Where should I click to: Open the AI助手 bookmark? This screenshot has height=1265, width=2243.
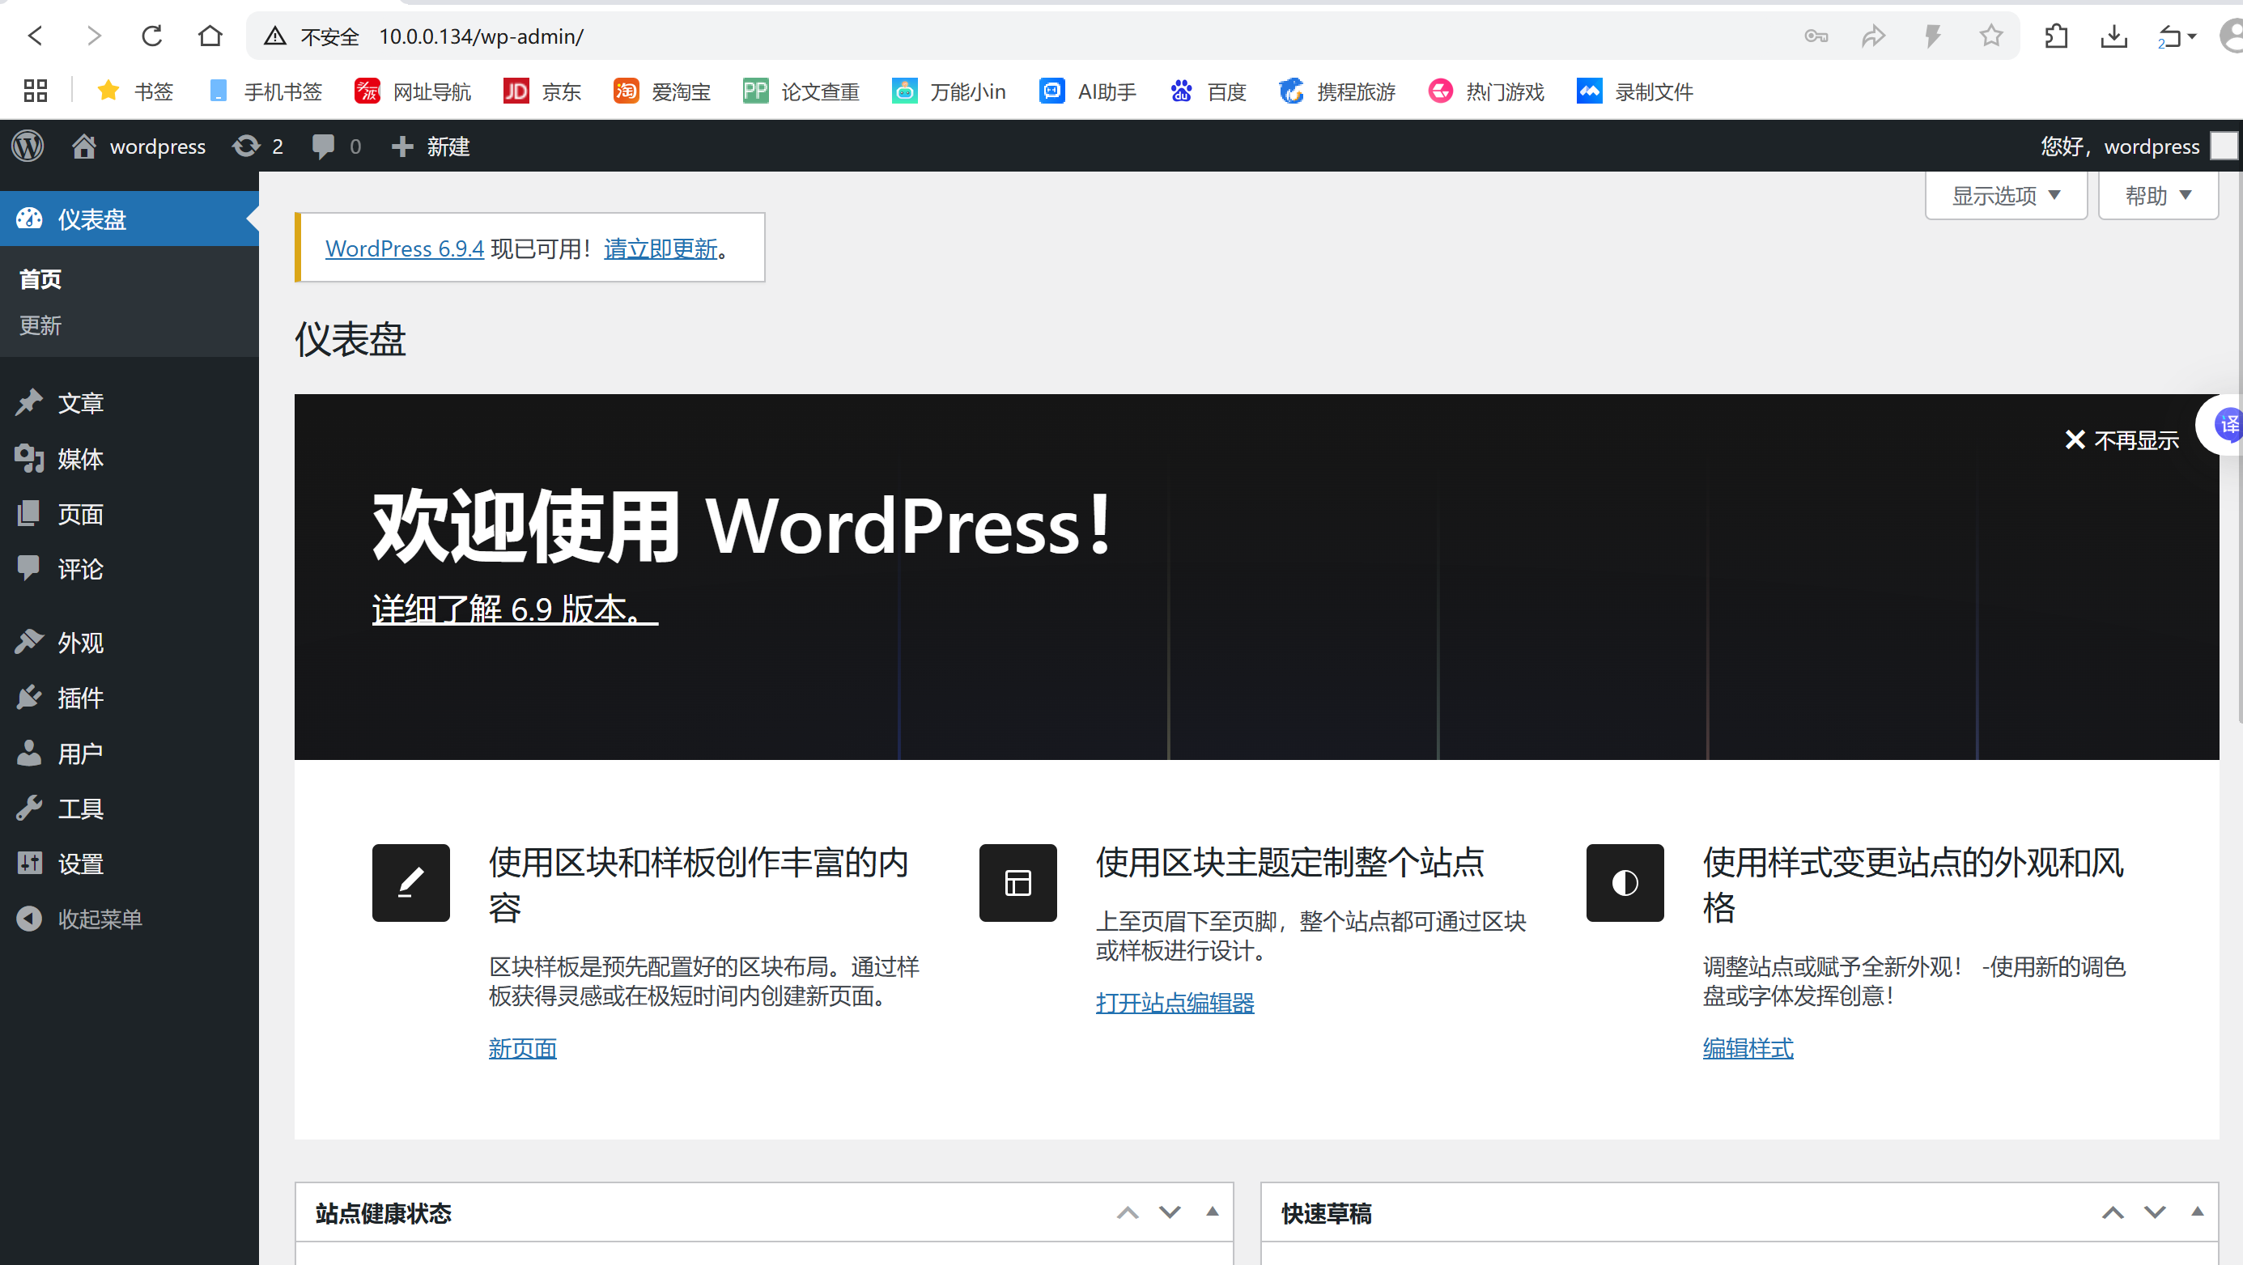(1088, 91)
